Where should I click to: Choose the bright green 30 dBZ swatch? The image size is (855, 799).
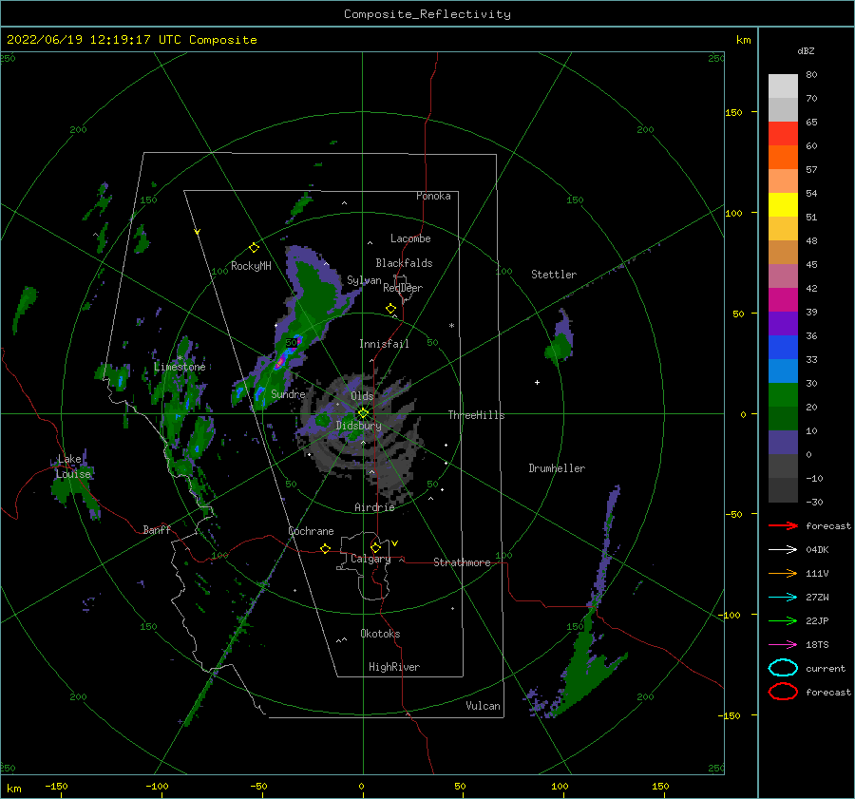coord(783,394)
